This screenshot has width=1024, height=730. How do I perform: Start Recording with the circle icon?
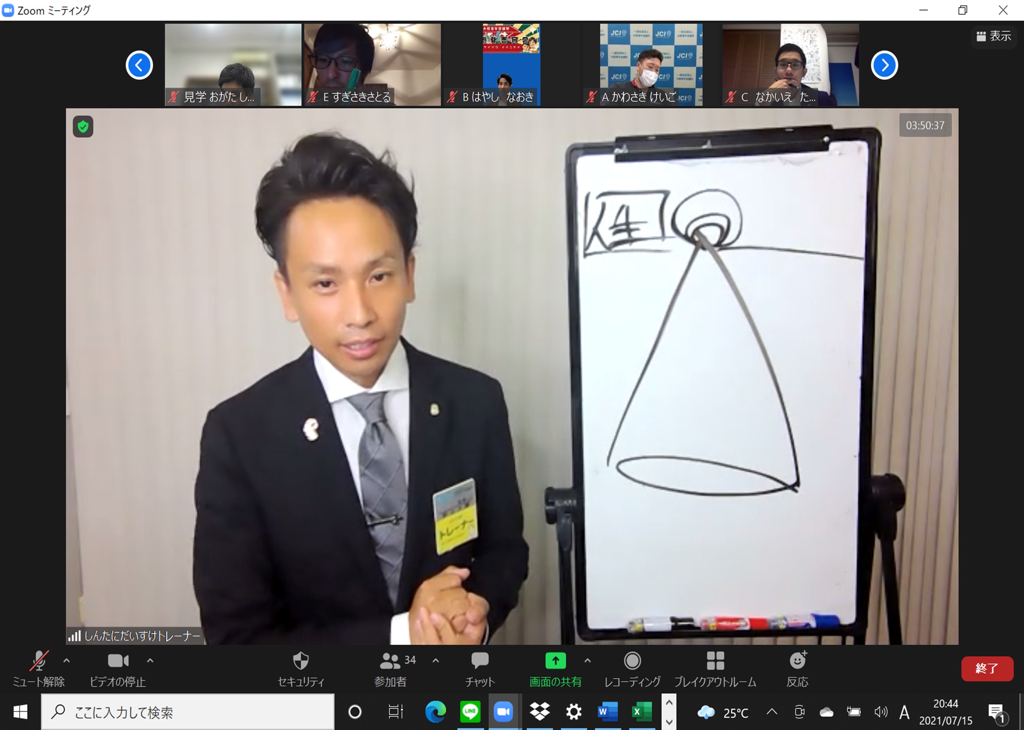[x=632, y=661]
